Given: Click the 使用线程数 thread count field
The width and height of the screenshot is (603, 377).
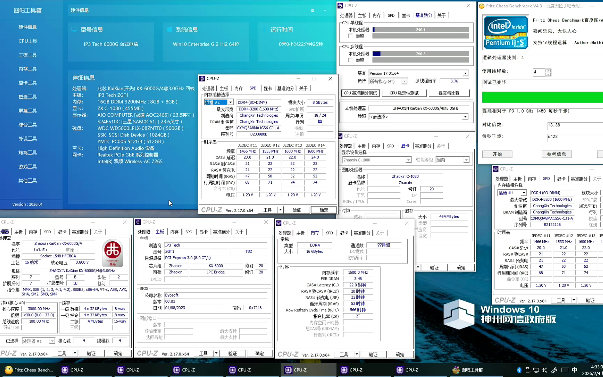Looking at the screenshot, I should point(539,72).
